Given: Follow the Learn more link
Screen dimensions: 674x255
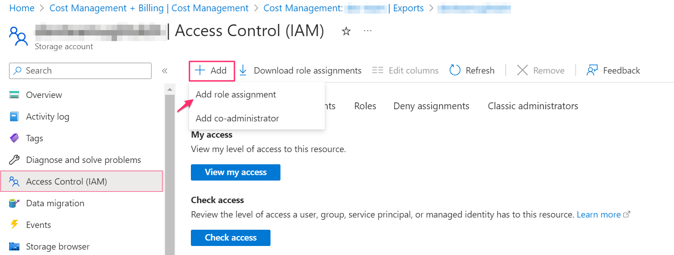Looking at the screenshot, I should point(598,214).
